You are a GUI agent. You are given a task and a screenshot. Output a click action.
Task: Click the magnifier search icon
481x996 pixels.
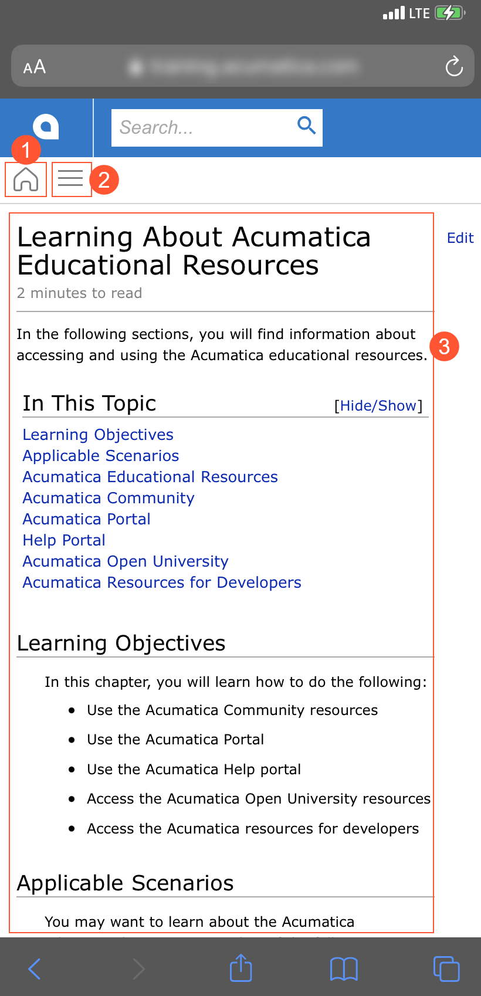pyautogui.click(x=306, y=126)
